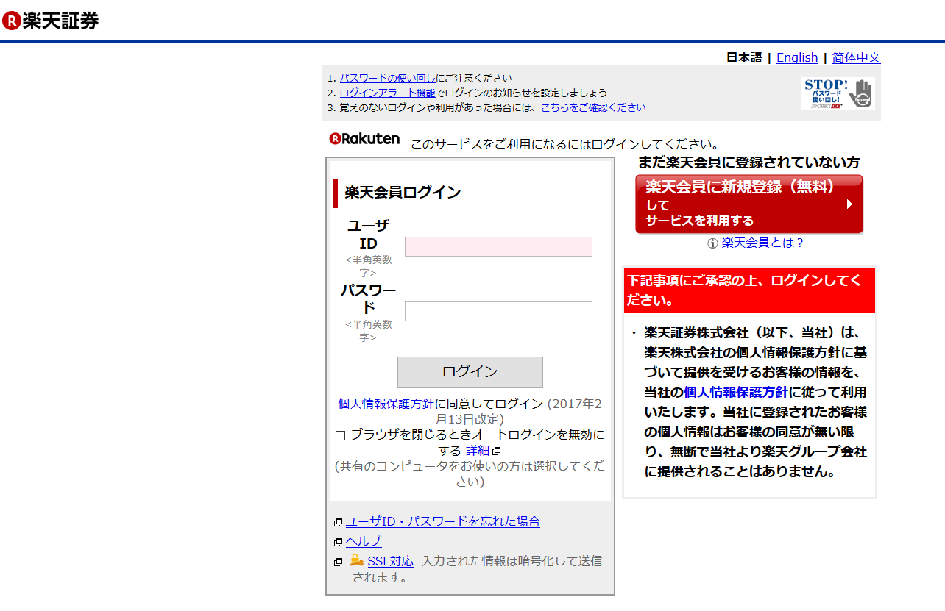Click the 楽天会員ログイン heading
945x611 pixels.
click(x=403, y=193)
